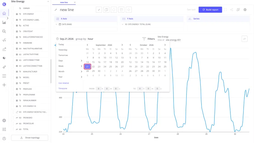Screen dimensions: 254x143
Task: Click the TO hours input field
Action: click(x=140, y=89)
